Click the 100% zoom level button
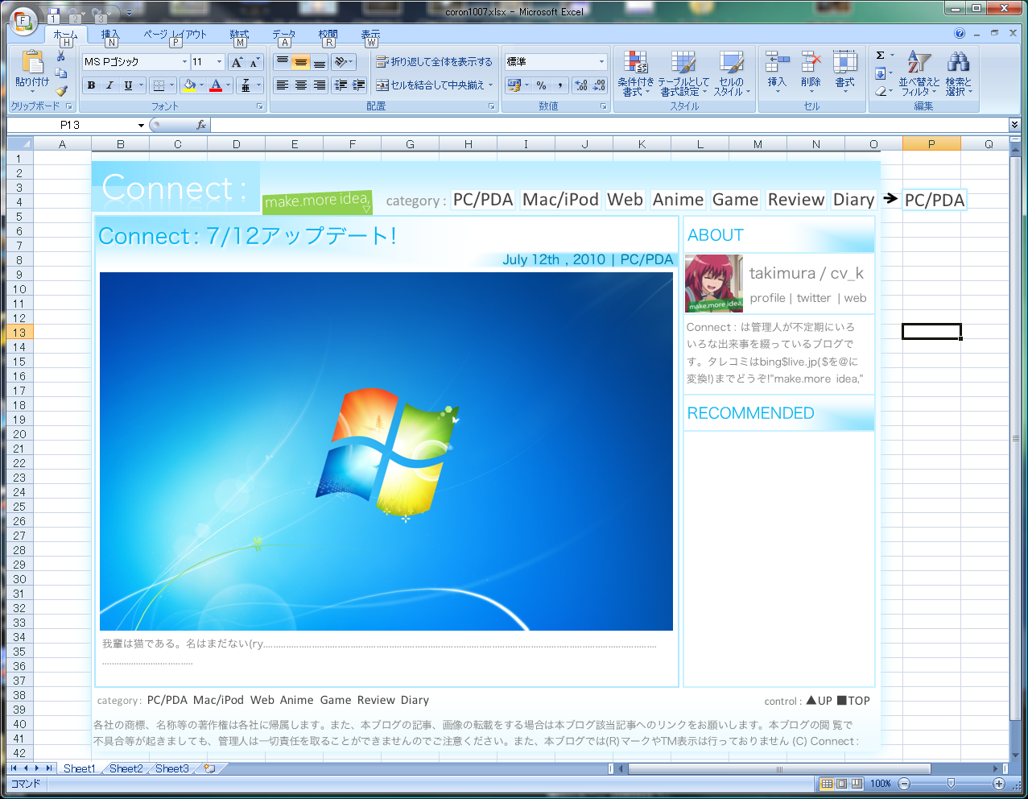The image size is (1028, 799). (881, 784)
